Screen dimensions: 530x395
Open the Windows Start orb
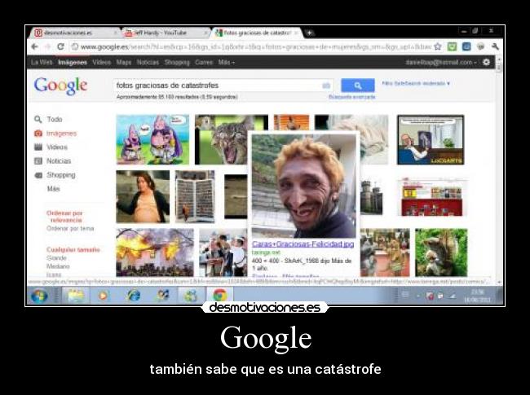(39, 296)
